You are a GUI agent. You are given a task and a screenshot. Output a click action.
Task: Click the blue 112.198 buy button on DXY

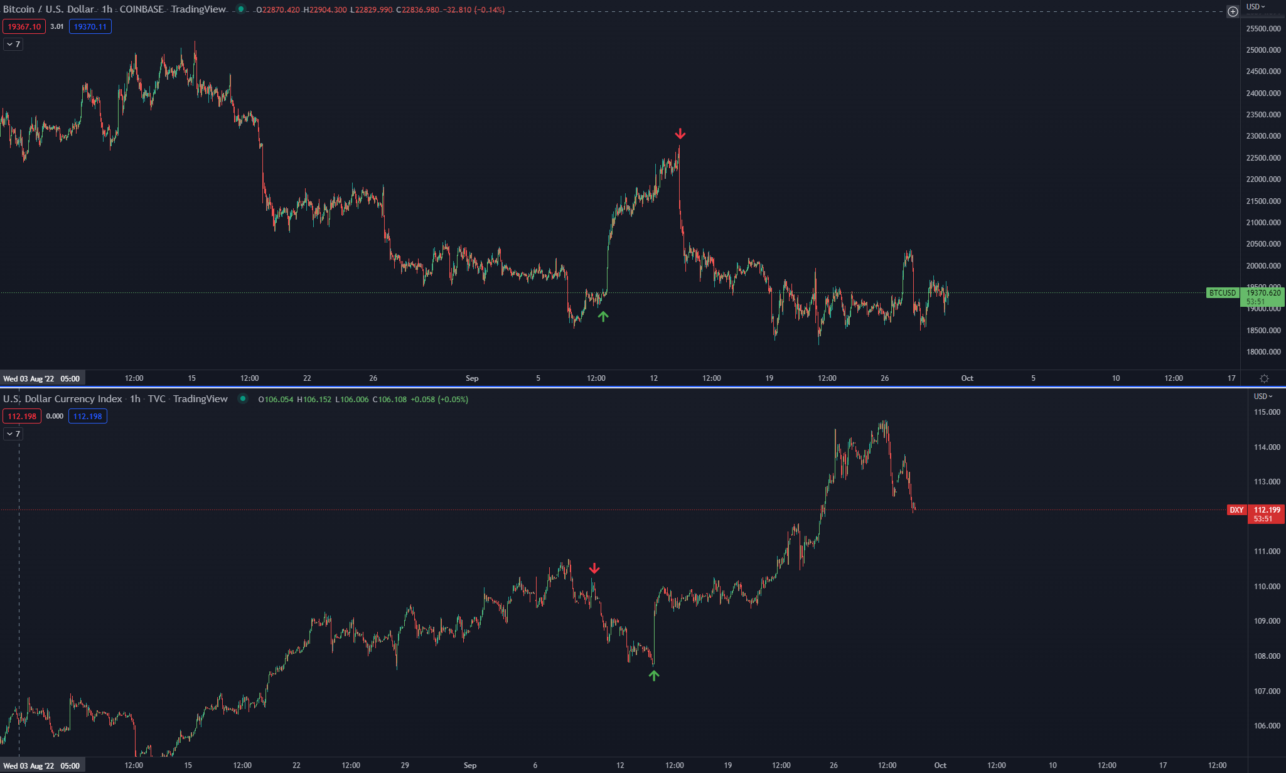tap(88, 416)
